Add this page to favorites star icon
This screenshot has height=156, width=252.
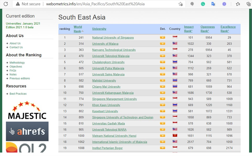[181, 4]
